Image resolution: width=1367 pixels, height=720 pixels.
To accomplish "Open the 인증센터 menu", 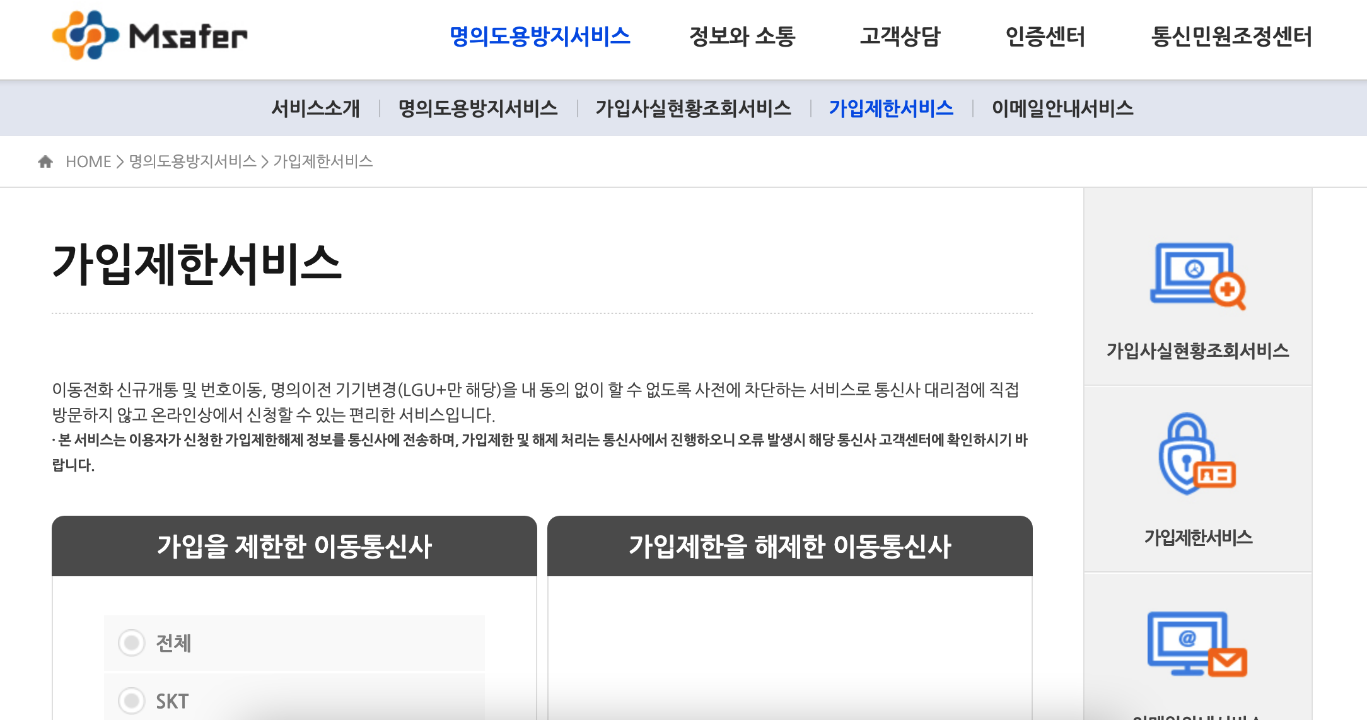I will click(x=1045, y=37).
